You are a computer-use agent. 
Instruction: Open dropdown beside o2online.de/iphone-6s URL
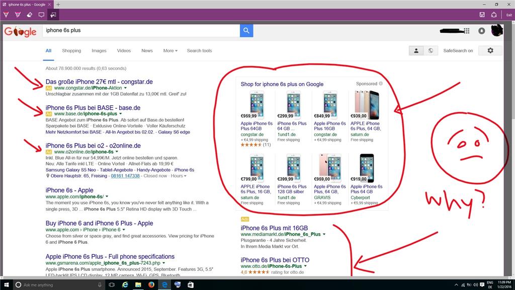(117, 152)
